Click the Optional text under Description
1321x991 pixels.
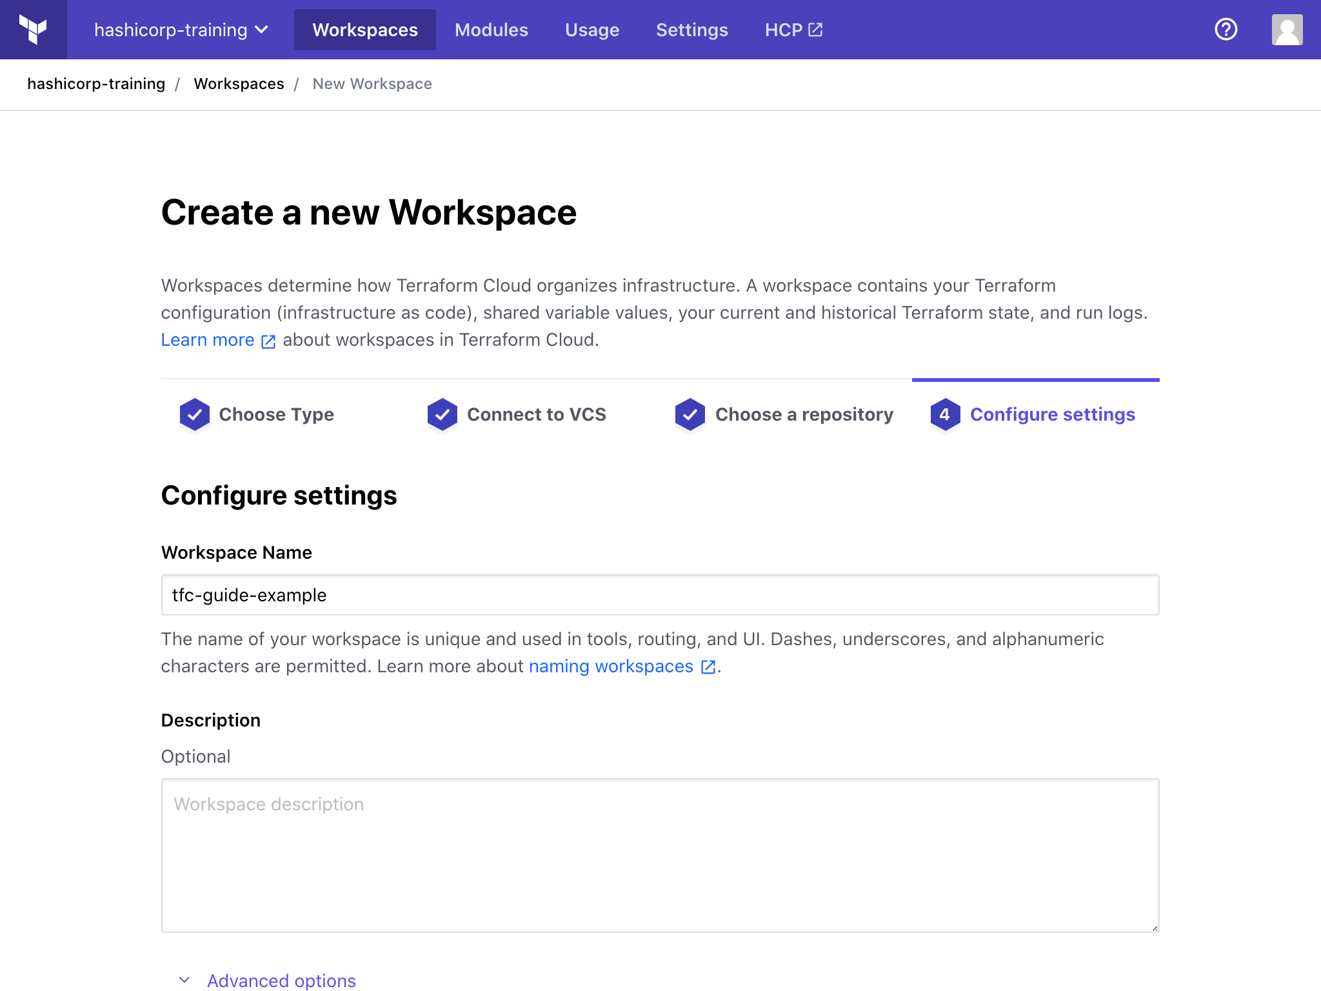pos(195,756)
